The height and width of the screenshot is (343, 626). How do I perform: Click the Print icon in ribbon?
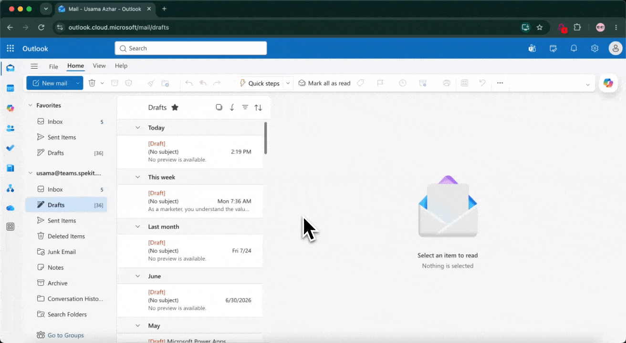click(447, 83)
